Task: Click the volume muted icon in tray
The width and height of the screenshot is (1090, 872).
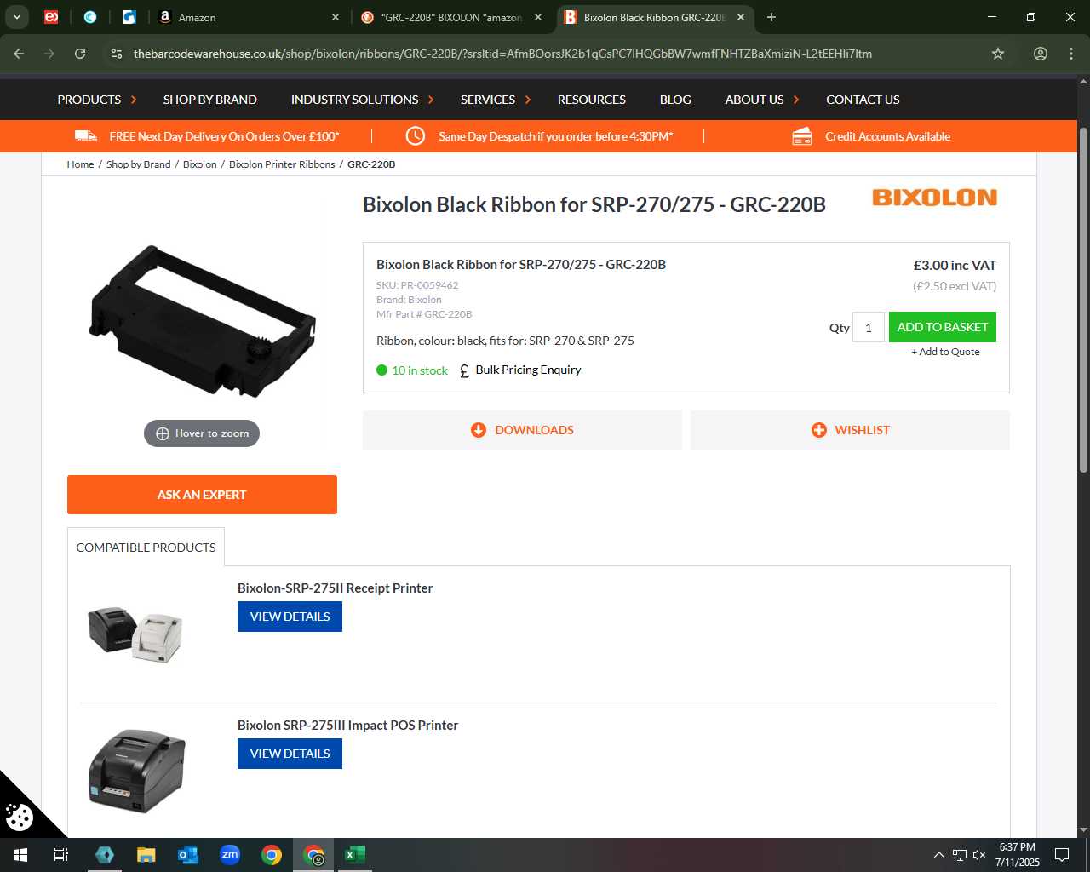Action: pyautogui.click(x=979, y=855)
